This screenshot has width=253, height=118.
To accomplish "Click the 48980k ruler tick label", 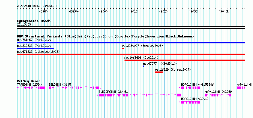I will tap(44, 12).
